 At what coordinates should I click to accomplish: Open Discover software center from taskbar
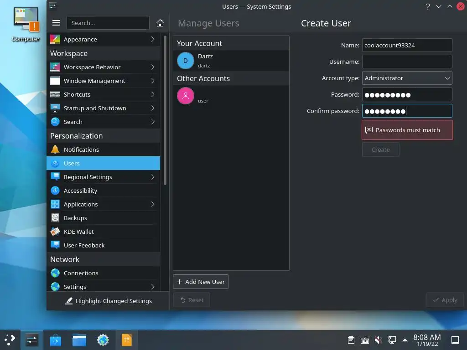click(x=55, y=340)
